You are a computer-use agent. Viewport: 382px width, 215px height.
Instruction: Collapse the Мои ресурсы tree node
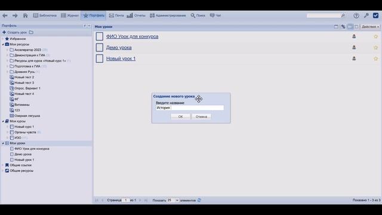[x=3, y=44]
